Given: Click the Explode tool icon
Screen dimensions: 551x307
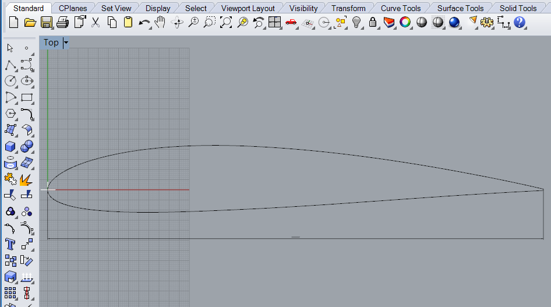Looking at the screenshot, I should point(26,179).
